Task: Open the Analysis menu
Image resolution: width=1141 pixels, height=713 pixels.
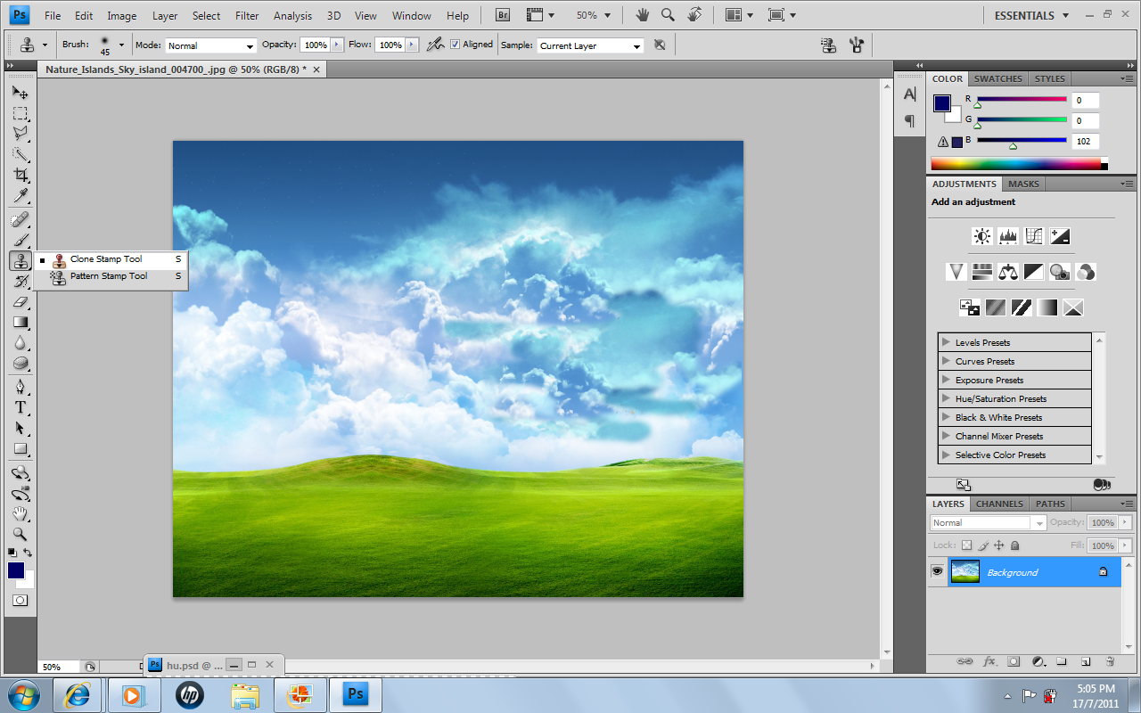Action: (292, 15)
